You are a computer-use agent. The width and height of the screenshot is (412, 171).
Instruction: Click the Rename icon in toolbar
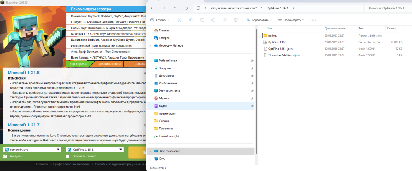pos(213,20)
